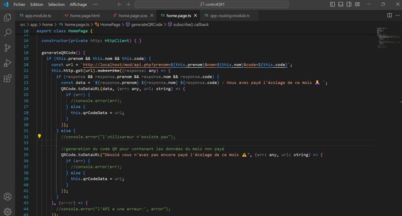This screenshot has height=216, width=402.
Task: Click the minimap code overview
Action: (388, 37)
